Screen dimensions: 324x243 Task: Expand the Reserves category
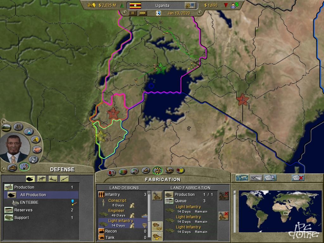click(x=23, y=210)
